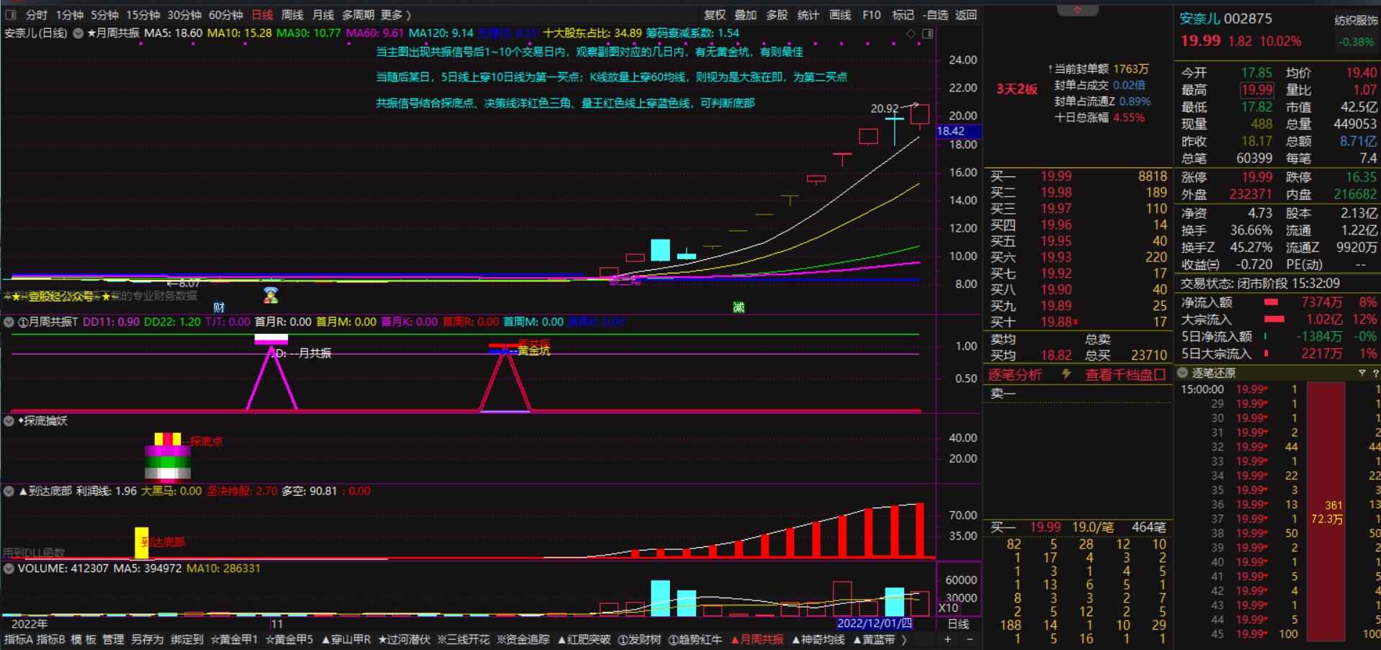Click the 返回 button at top right
The image size is (1381, 650).
(x=965, y=14)
